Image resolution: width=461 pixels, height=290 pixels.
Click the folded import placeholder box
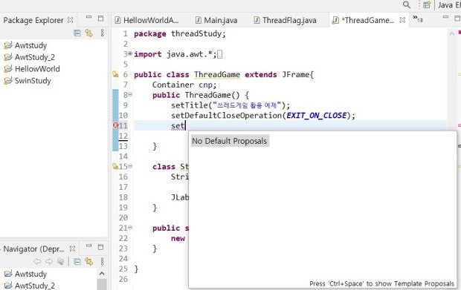click(219, 54)
